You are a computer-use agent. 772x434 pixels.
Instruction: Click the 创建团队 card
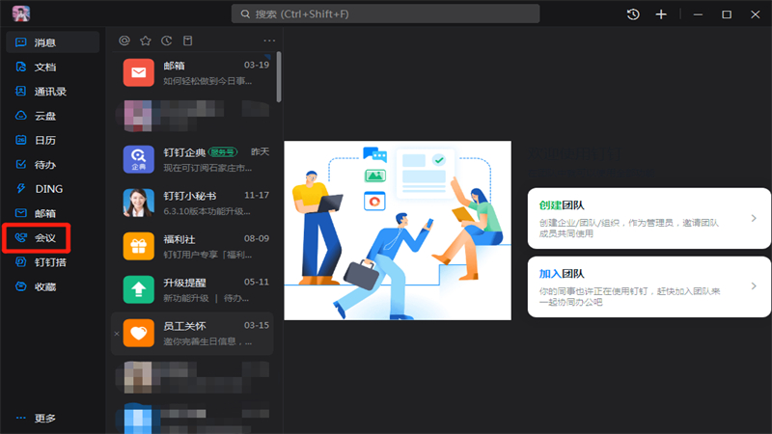[x=648, y=218]
